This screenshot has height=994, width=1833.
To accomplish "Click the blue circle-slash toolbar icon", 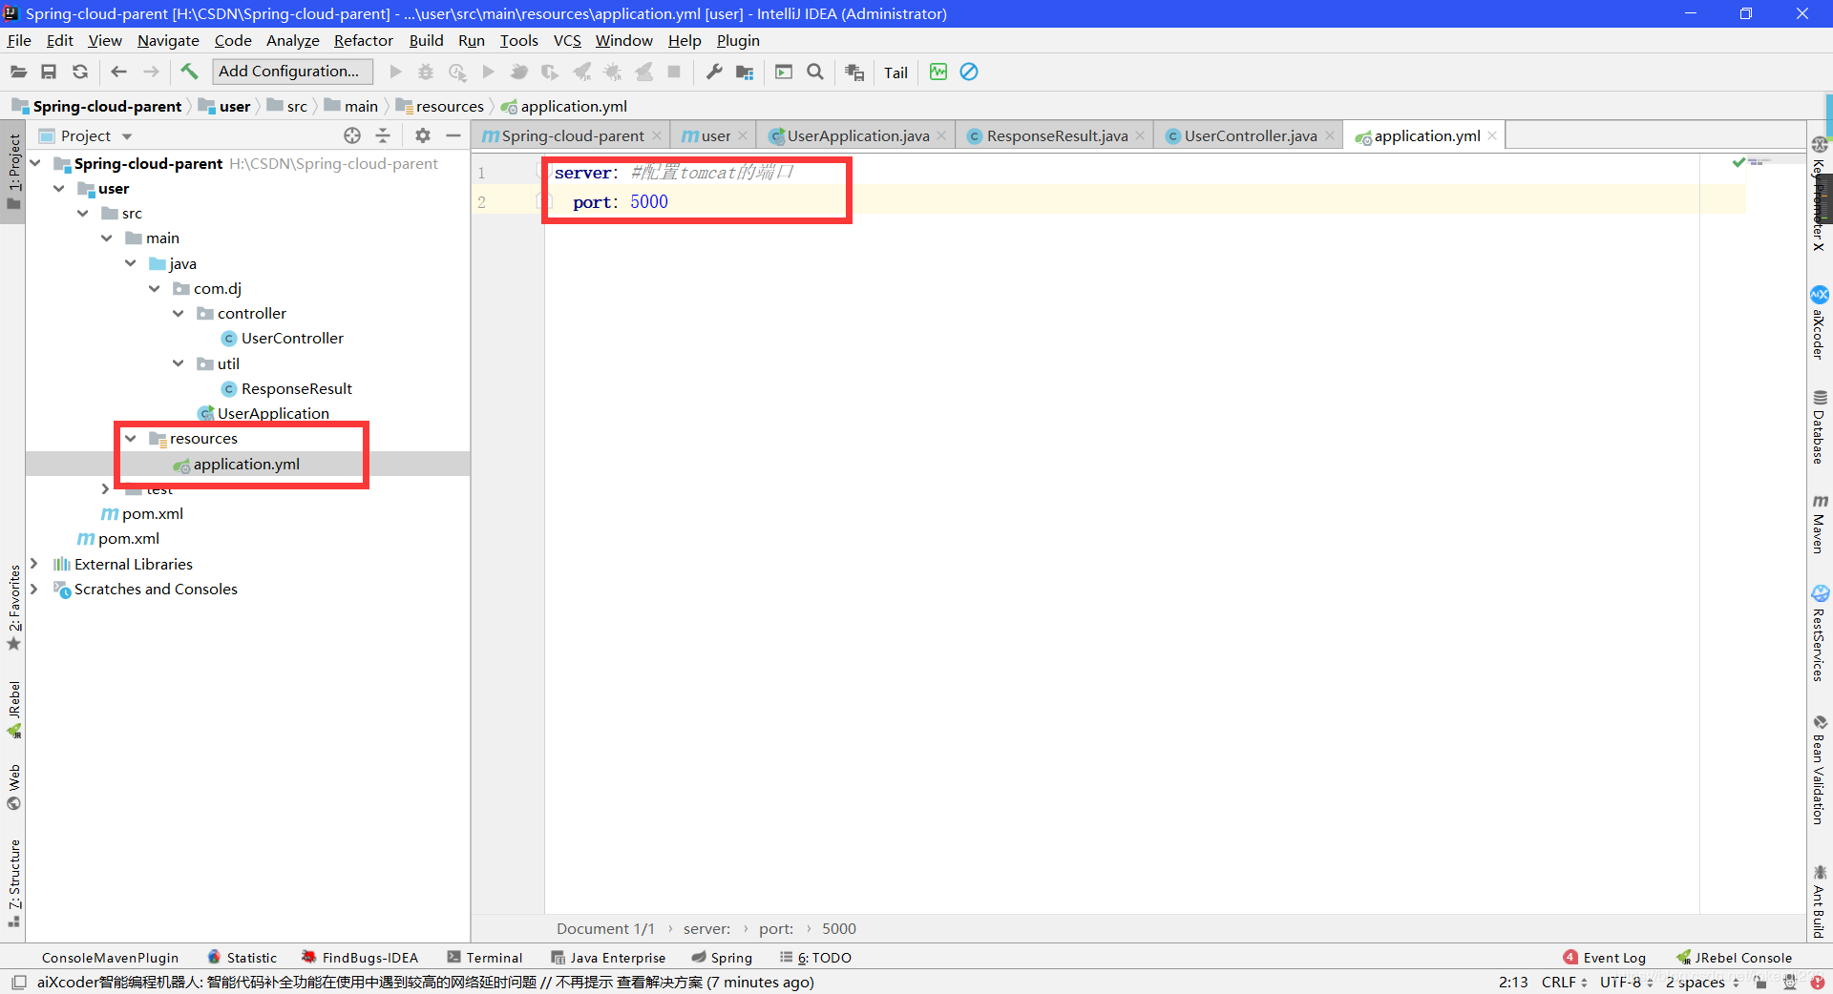I will pyautogui.click(x=969, y=72).
